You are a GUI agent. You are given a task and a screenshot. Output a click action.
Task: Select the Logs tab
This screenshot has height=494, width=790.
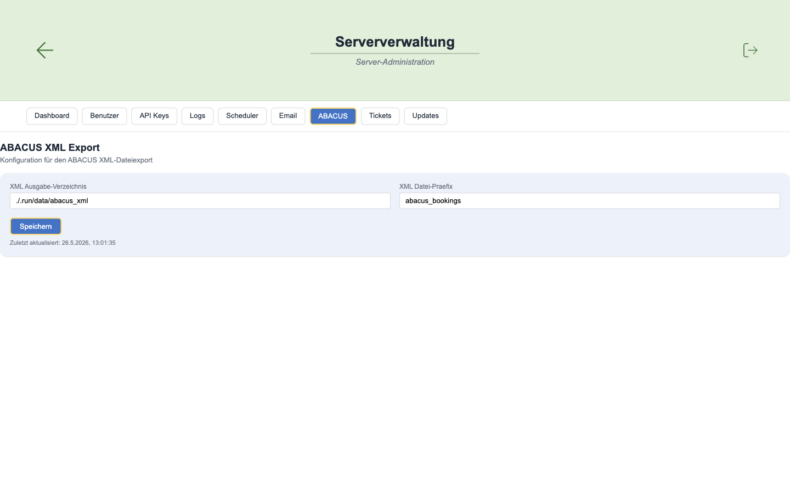(198, 116)
